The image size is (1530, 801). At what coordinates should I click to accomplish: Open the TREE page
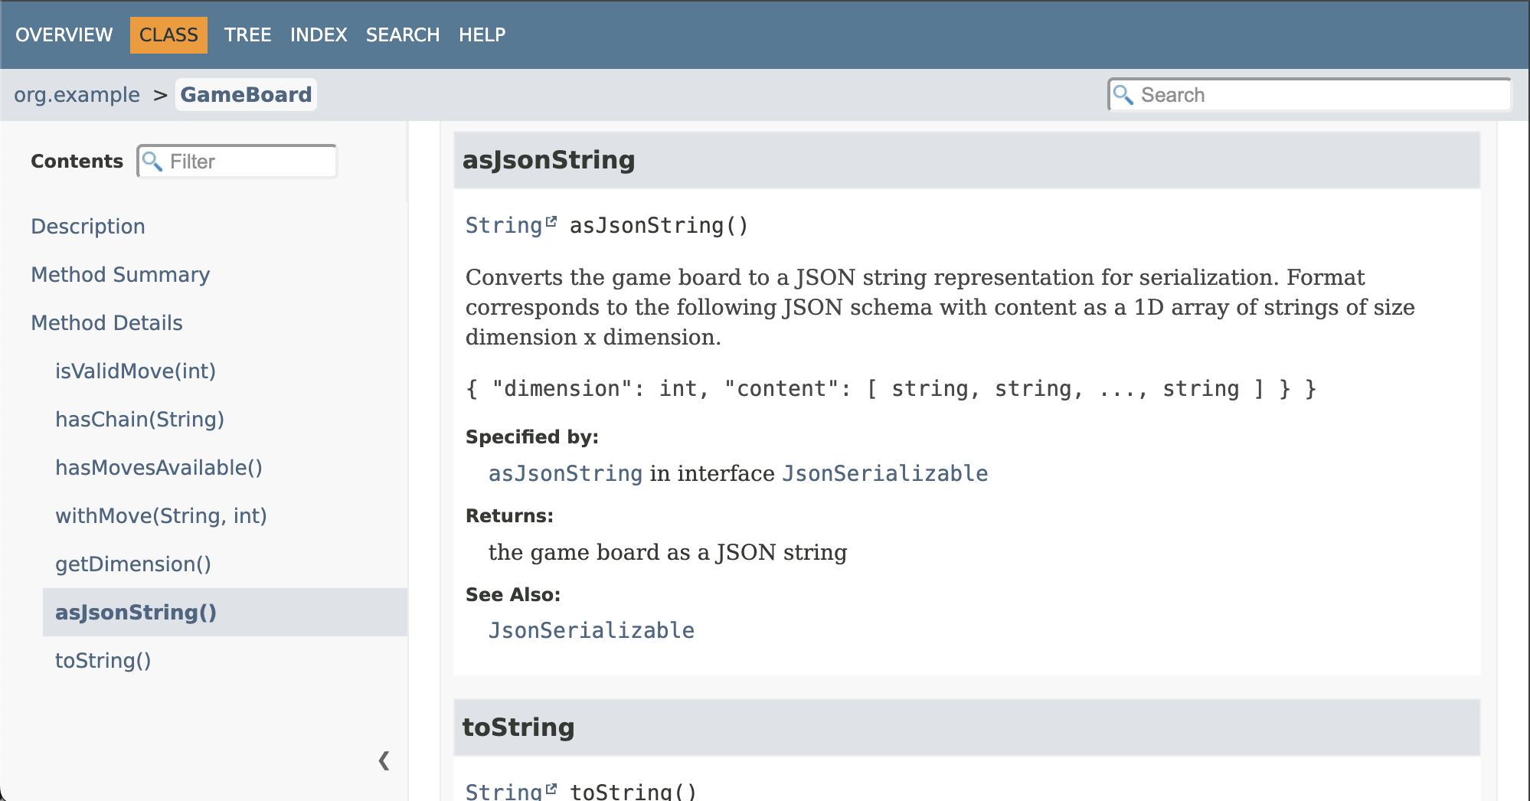click(247, 34)
